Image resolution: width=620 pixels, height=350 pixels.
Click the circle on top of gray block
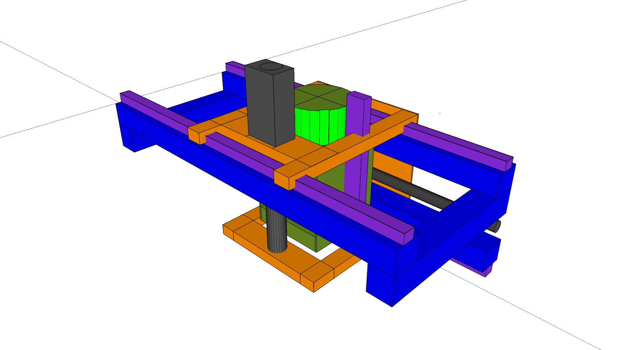tap(271, 66)
